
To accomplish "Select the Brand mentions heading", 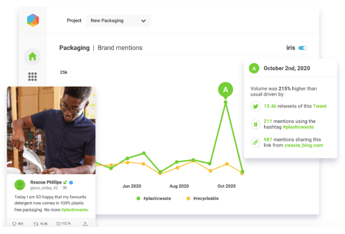I will 120,47.
